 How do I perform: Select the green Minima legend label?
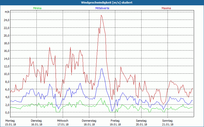37,8
